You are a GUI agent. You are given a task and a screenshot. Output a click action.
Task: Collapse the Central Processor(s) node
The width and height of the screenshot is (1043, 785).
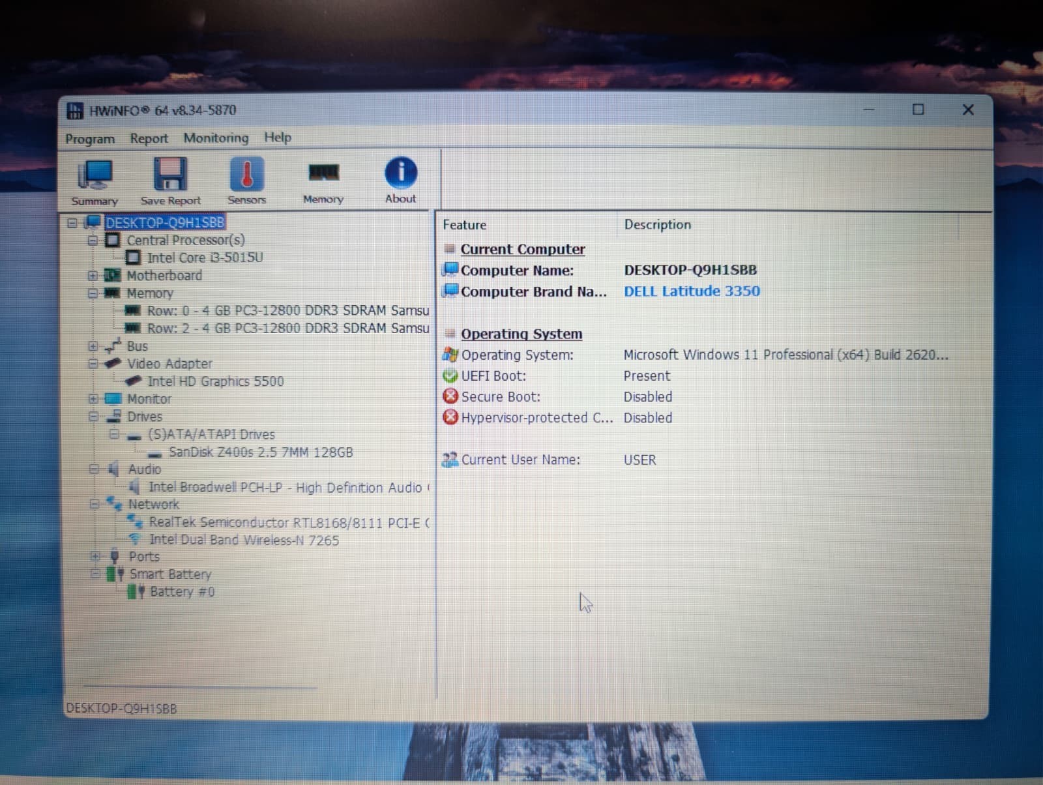pyautogui.click(x=93, y=241)
